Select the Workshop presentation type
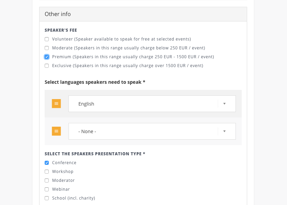Viewport: 287px width, 205px height. (47, 172)
